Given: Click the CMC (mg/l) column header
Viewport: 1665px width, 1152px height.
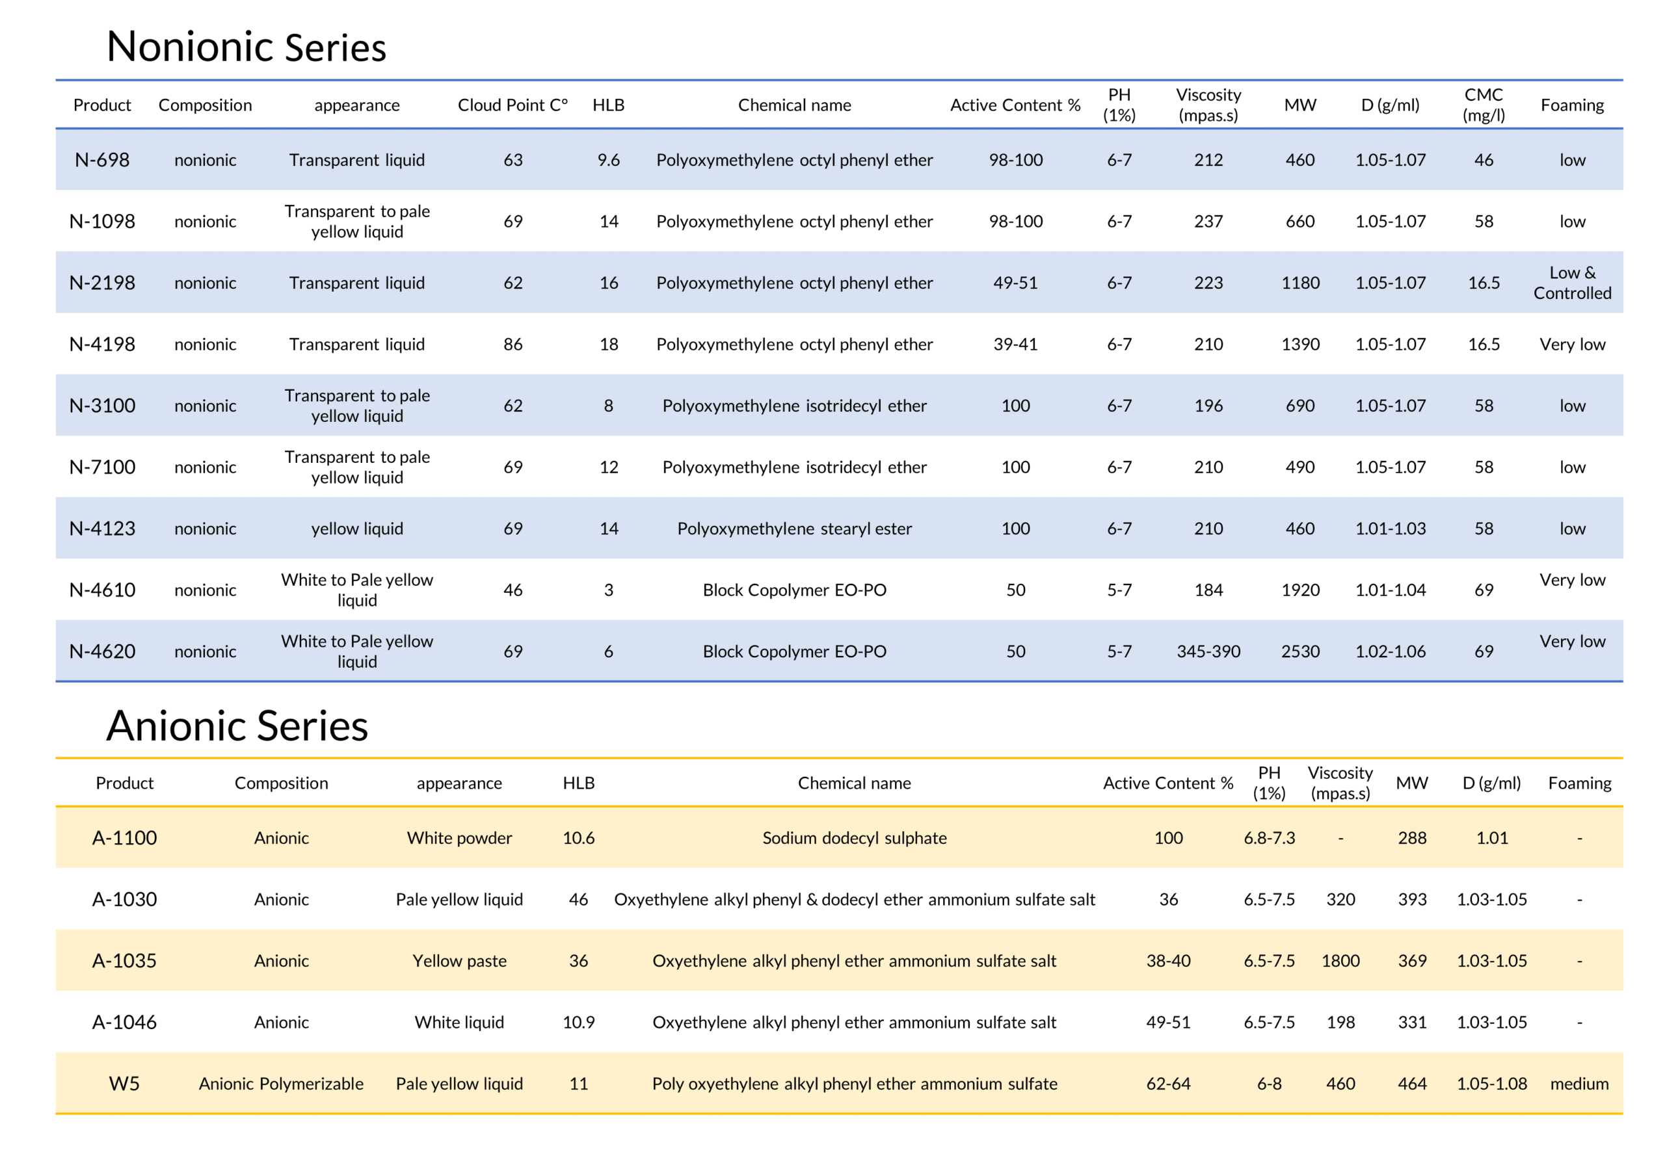Looking at the screenshot, I should click(x=1483, y=105).
